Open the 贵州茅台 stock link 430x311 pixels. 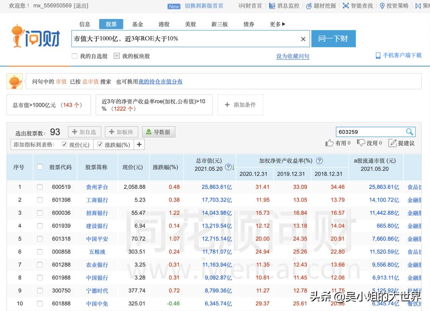coord(97,187)
